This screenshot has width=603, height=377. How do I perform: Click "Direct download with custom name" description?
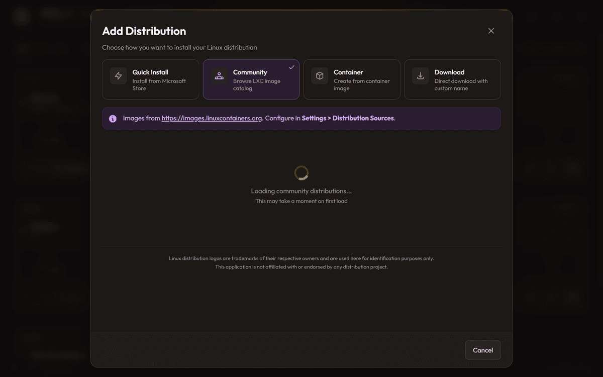tap(461, 84)
